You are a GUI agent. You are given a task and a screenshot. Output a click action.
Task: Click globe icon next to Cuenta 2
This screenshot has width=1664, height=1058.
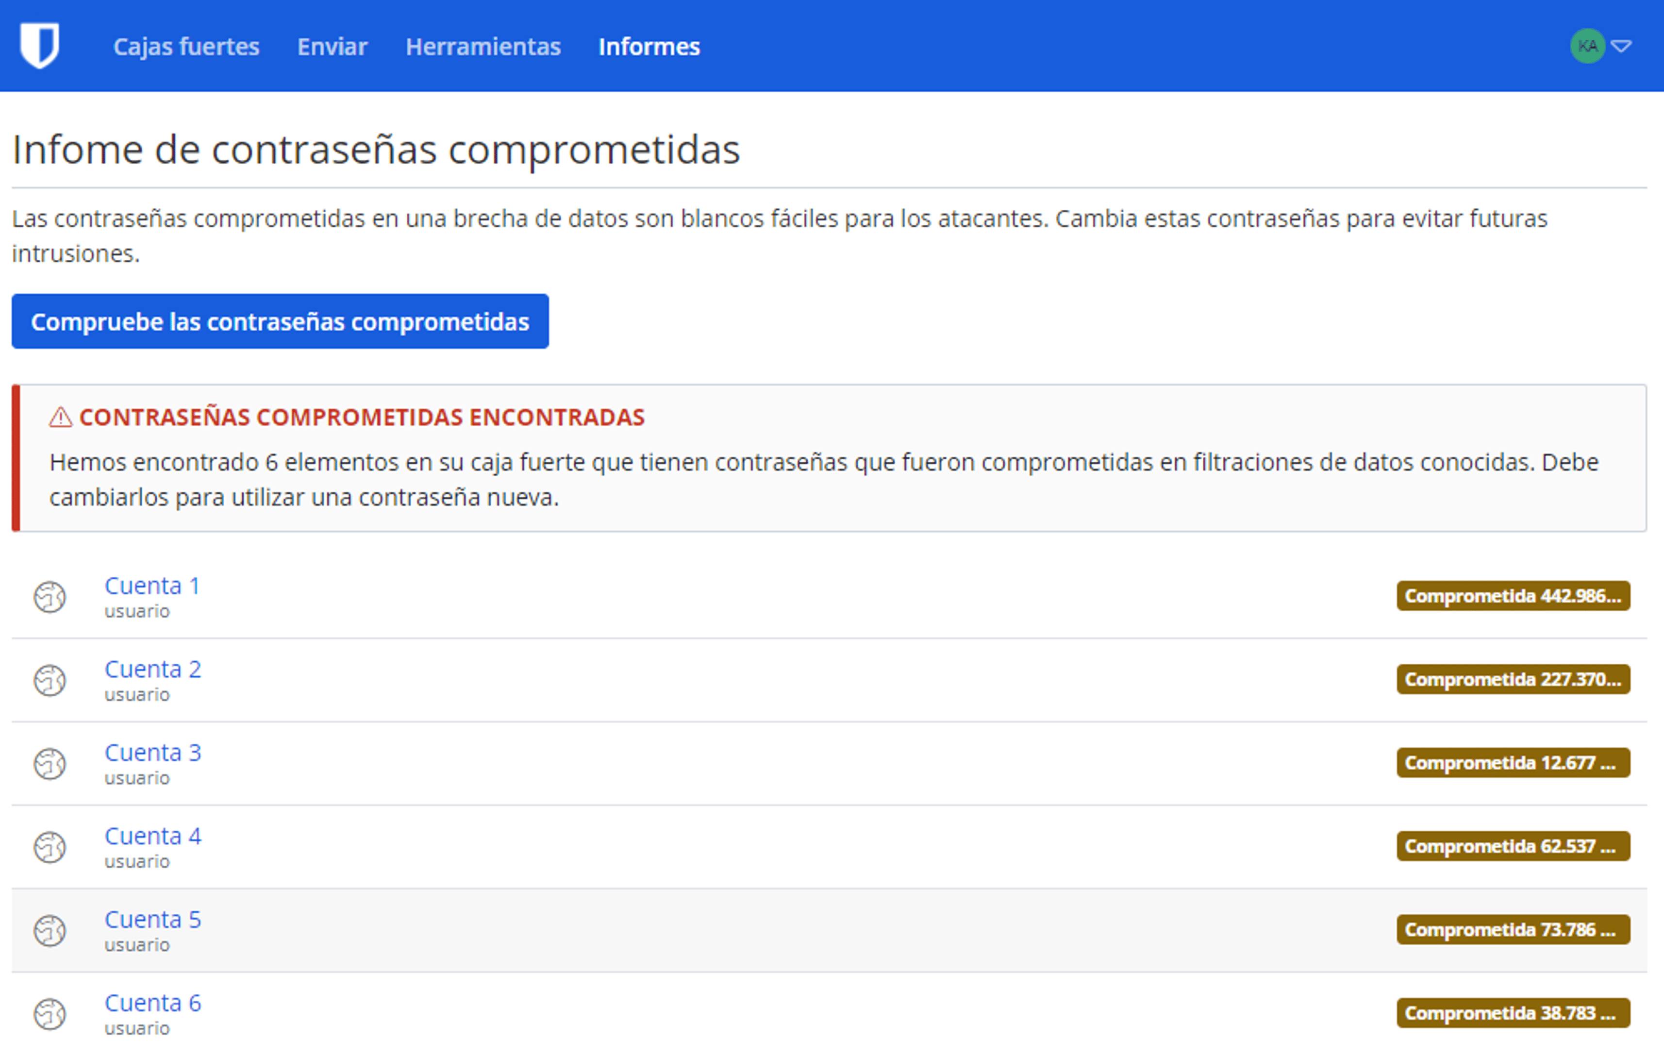(50, 681)
